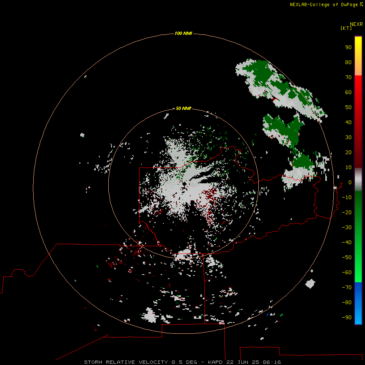365x365 pixels.
Task: Click the -90 value on the velocity scale
Action: pos(347,318)
